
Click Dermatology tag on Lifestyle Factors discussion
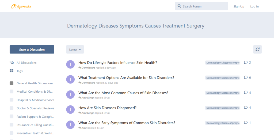pos(223,63)
